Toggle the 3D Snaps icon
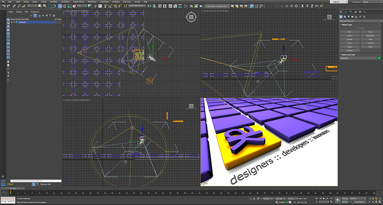383x205 pixels. click(106, 6)
